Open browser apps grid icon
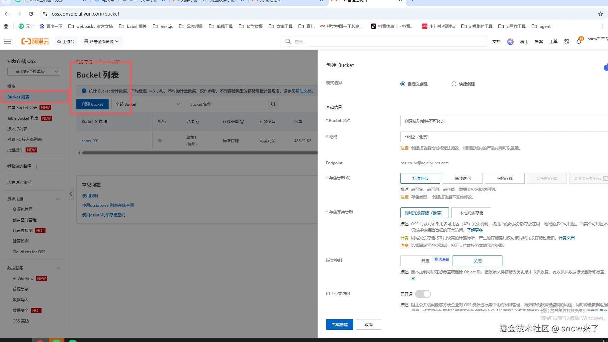 (6, 26)
